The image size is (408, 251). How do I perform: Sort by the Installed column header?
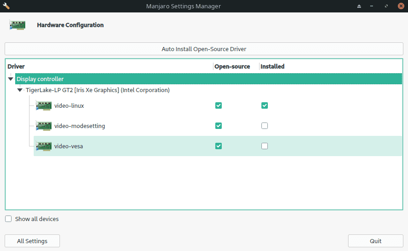click(272, 66)
